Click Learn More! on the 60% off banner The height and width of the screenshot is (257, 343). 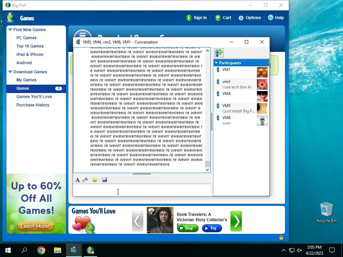coord(36,226)
